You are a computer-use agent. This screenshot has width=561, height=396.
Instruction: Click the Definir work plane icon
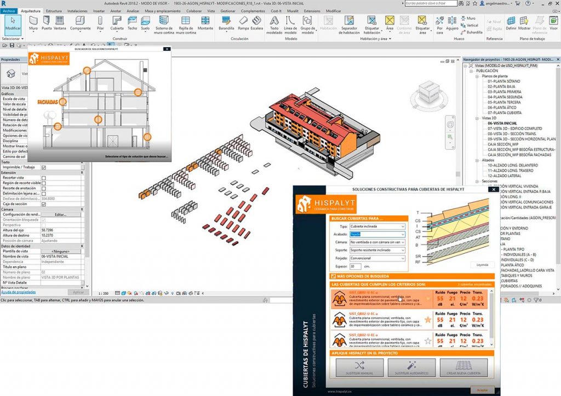click(x=511, y=23)
